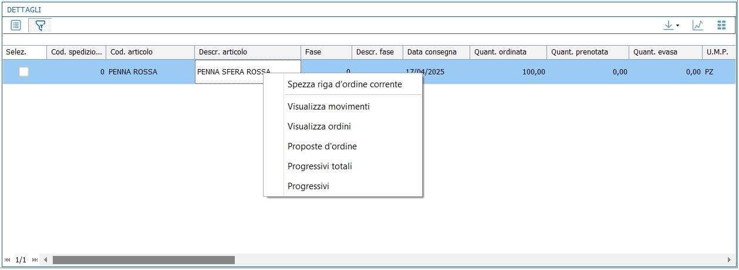The image size is (739, 270).
Task: Click the horizontal scrollbar thumb
Action: coord(143,259)
